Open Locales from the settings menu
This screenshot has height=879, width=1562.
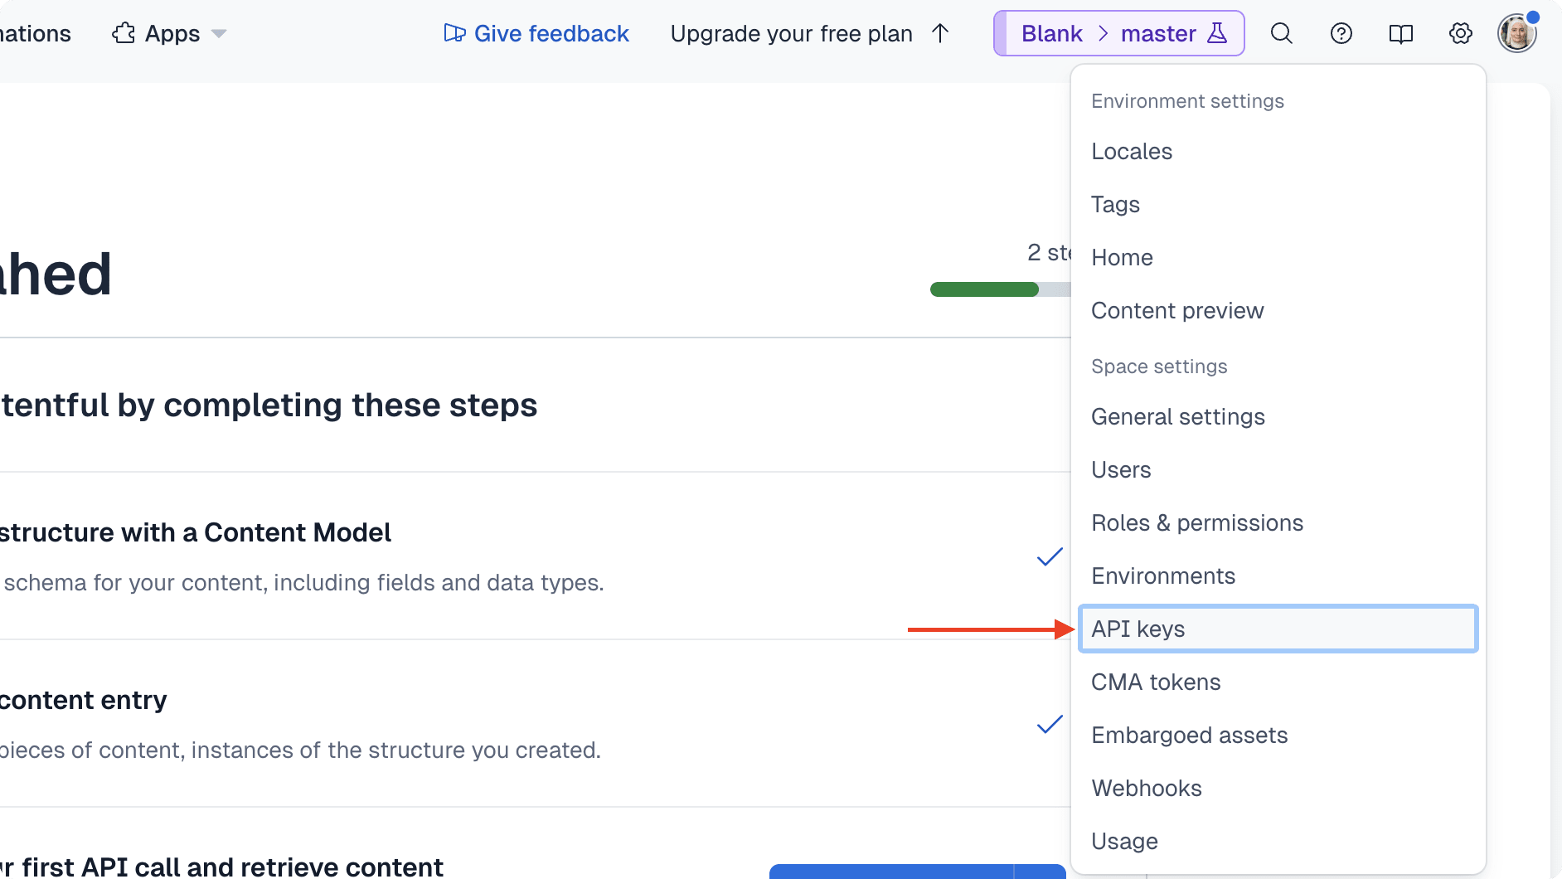[x=1131, y=151]
